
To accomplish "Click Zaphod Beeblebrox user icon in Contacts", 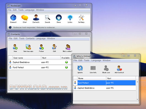I will [x=10, y=62].
